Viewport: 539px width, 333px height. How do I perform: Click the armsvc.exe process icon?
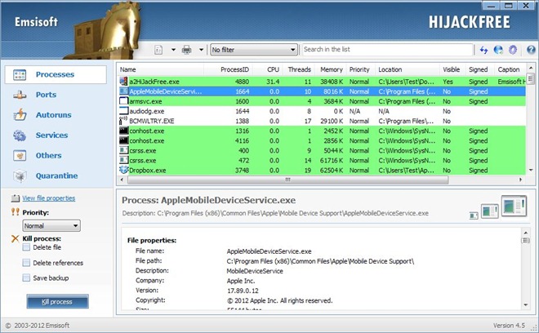pos(124,101)
